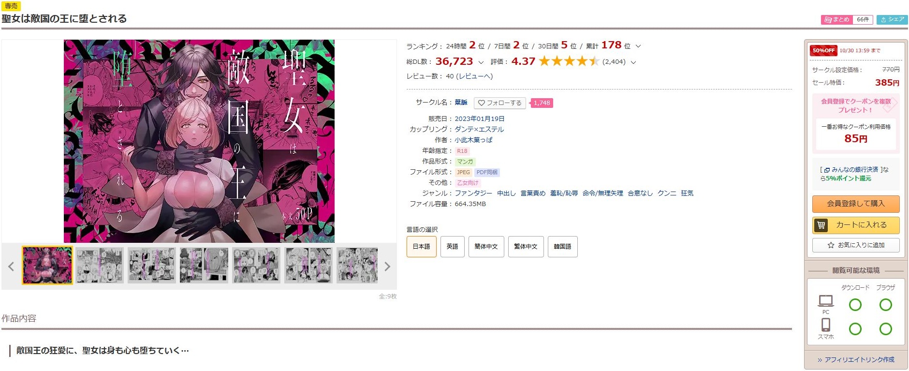Select the second preview thumbnail
Screen dimensions: 909x371
click(100, 265)
